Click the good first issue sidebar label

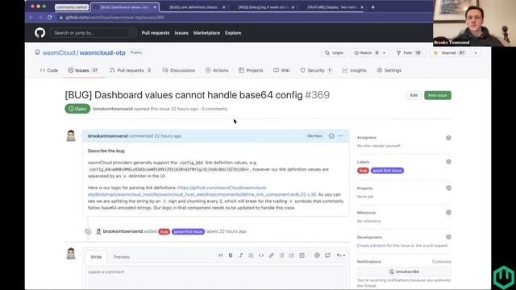387,171
